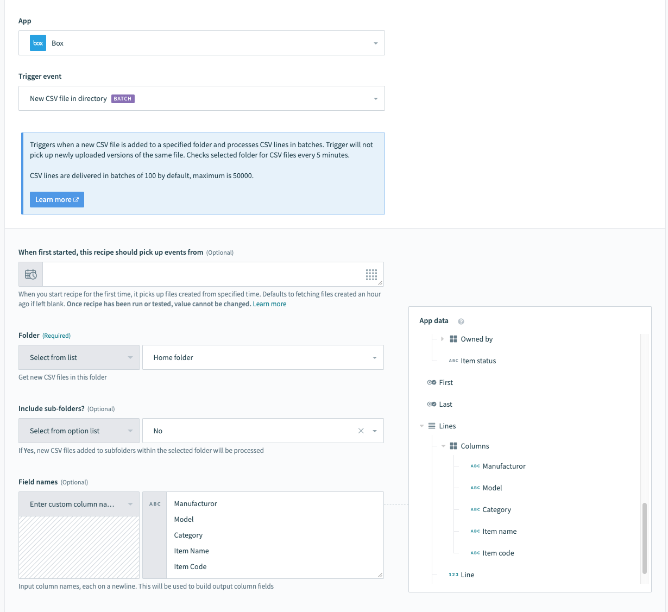
Task: Pick the Last boolean datapill
Action: pos(445,404)
